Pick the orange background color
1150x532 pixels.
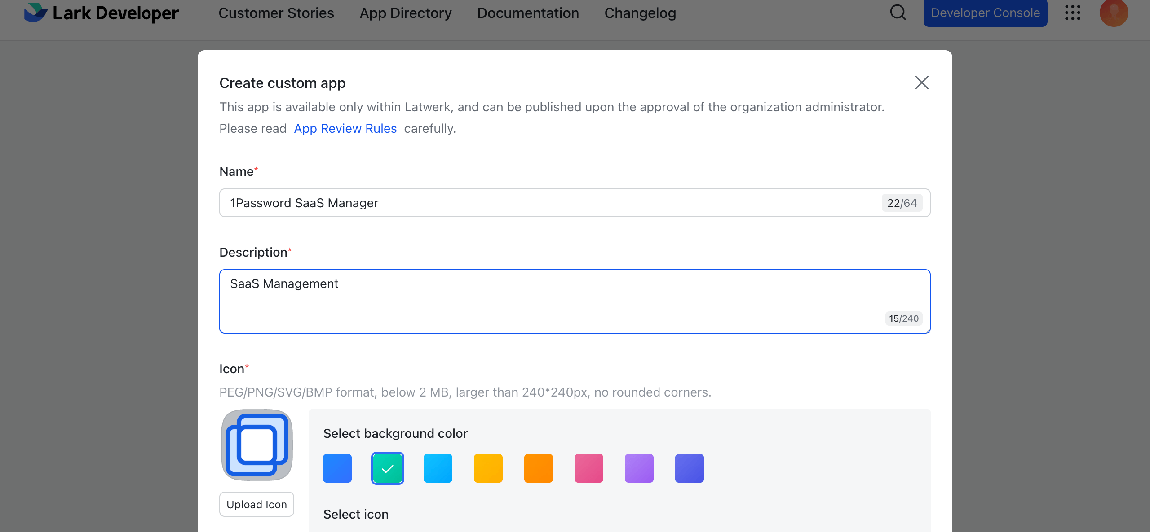tap(538, 468)
